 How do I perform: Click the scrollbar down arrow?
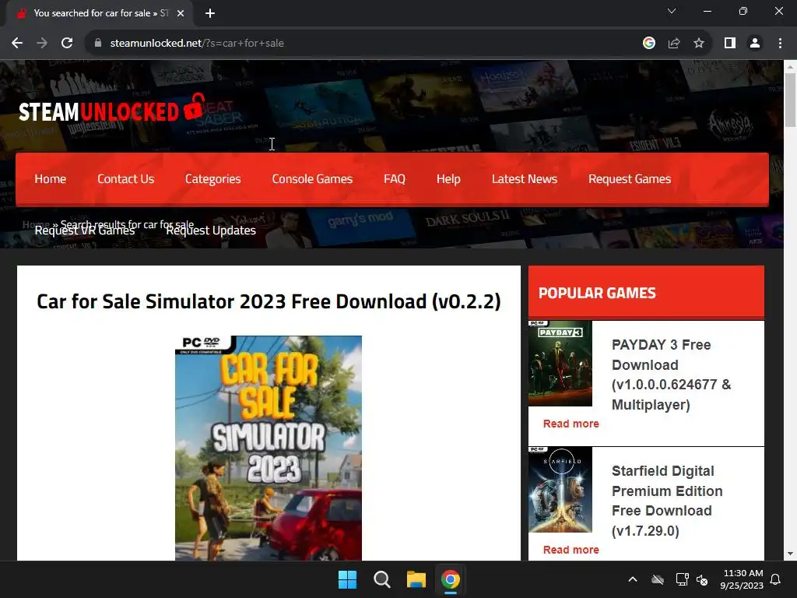click(790, 554)
